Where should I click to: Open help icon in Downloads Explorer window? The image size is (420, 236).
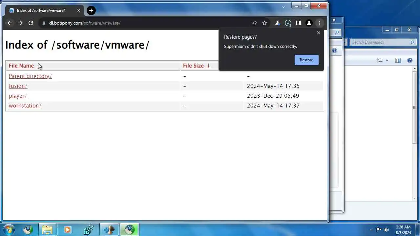[409, 60]
